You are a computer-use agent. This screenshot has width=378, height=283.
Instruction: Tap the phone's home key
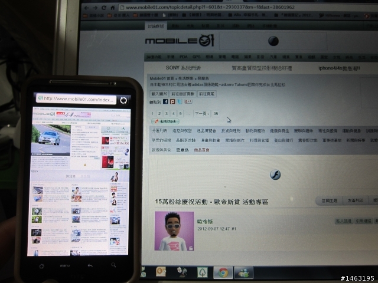pos(41,266)
